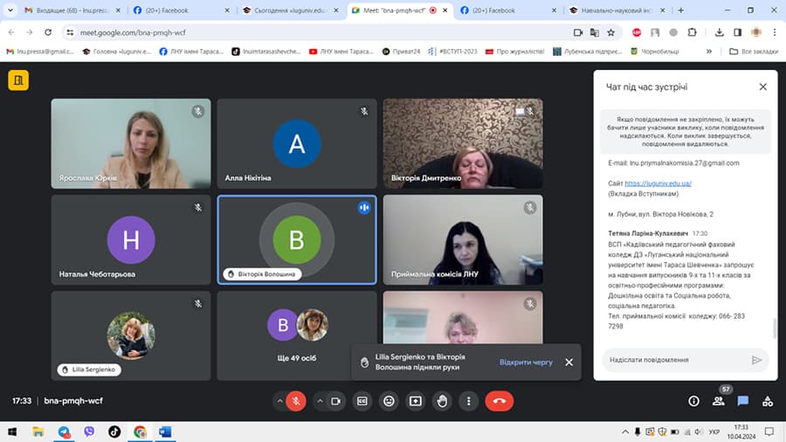Open a new browser tab
Viewport: 786px width, 442px height.
click(x=680, y=10)
